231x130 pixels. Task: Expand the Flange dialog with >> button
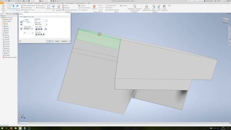(x=70, y=41)
